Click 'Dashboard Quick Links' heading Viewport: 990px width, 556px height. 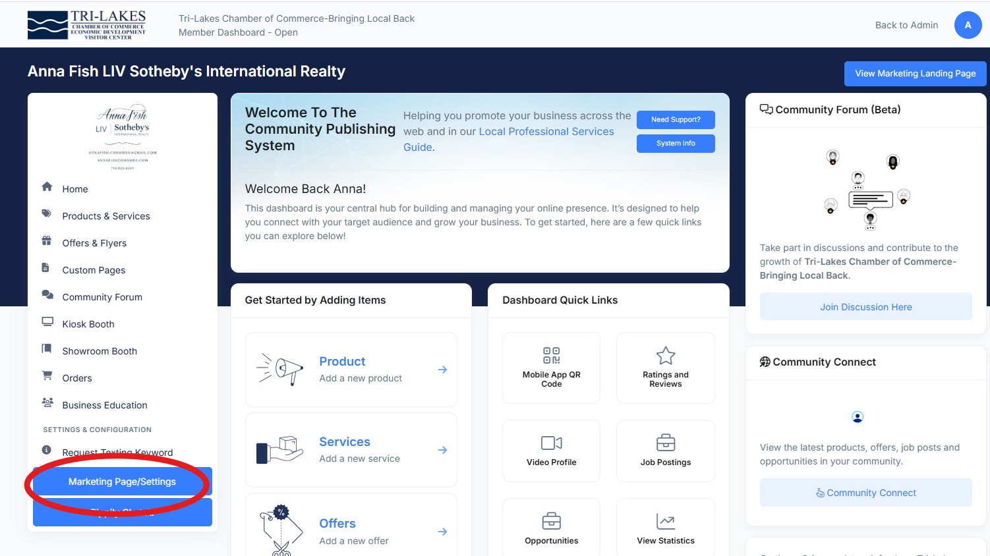[560, 300]
